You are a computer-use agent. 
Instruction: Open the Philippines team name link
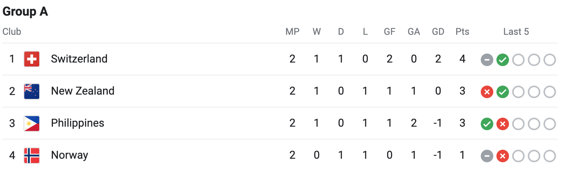tap(78, 123)
